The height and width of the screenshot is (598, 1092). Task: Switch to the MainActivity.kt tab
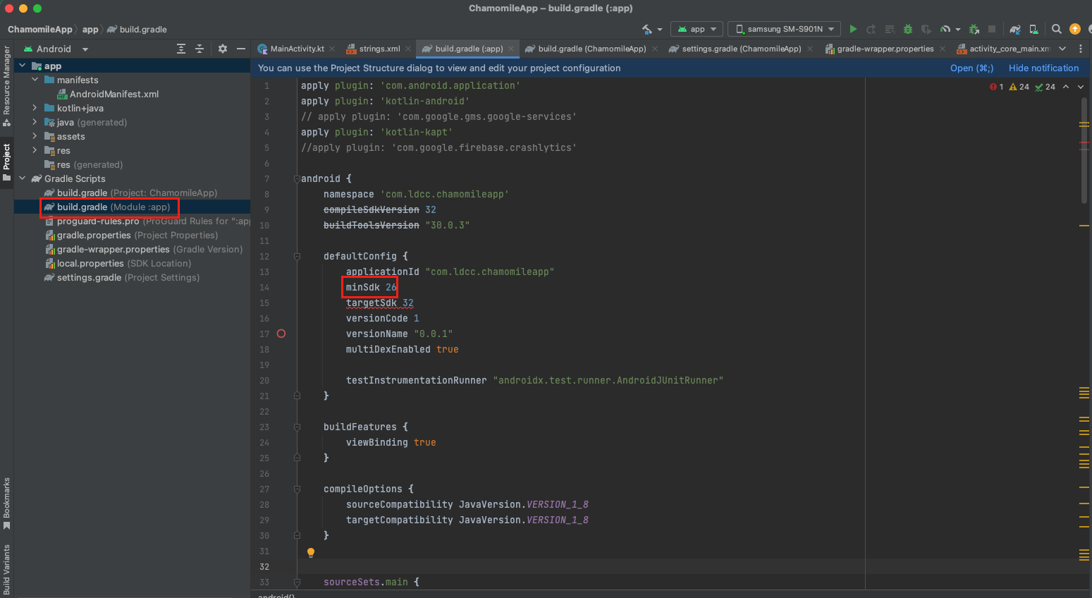(x=296, y=49)
